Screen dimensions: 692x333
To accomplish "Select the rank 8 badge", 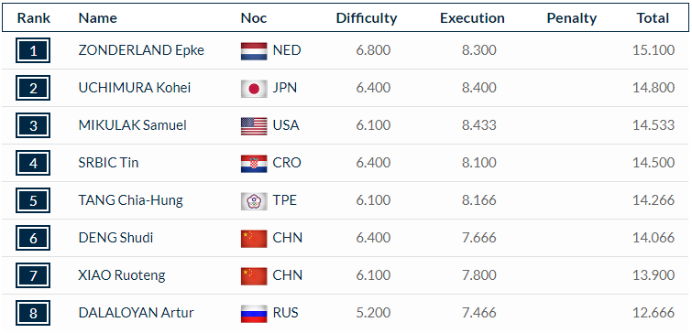I will pos(33,313).
